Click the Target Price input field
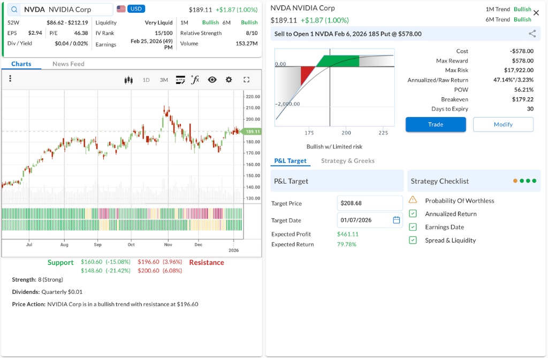 pos(369,203)
